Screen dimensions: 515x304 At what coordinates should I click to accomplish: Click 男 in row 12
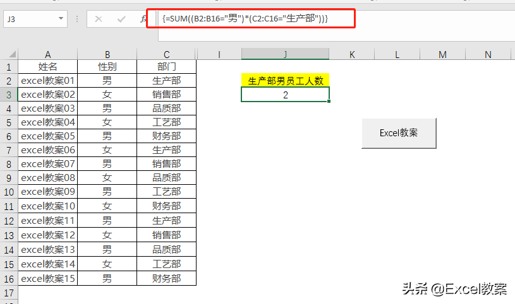(107, 220)
